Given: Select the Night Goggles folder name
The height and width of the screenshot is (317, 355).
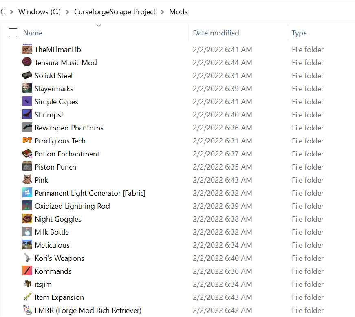Looking at the screenshot, I should pos(58,219).
